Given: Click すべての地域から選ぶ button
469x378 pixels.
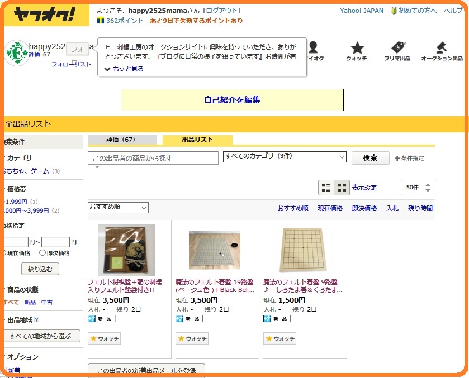Looking at the screenshot, I should [41, 336].
